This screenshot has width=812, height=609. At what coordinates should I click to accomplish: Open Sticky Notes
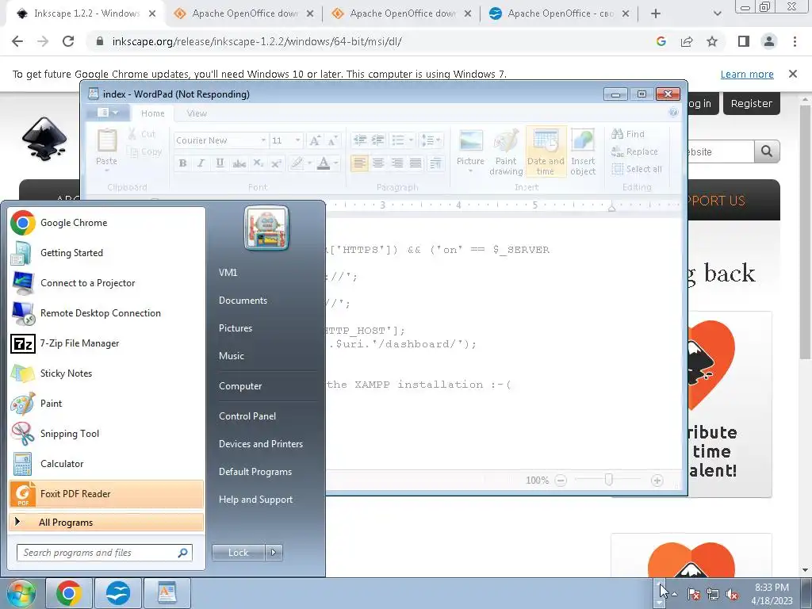pyautogui.click(x=106, y=373)
